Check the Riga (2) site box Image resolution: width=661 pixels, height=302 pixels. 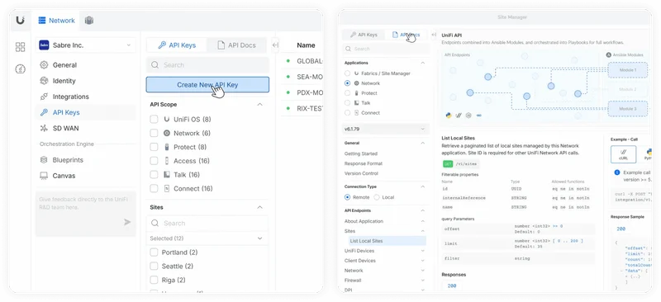point(154,280)
